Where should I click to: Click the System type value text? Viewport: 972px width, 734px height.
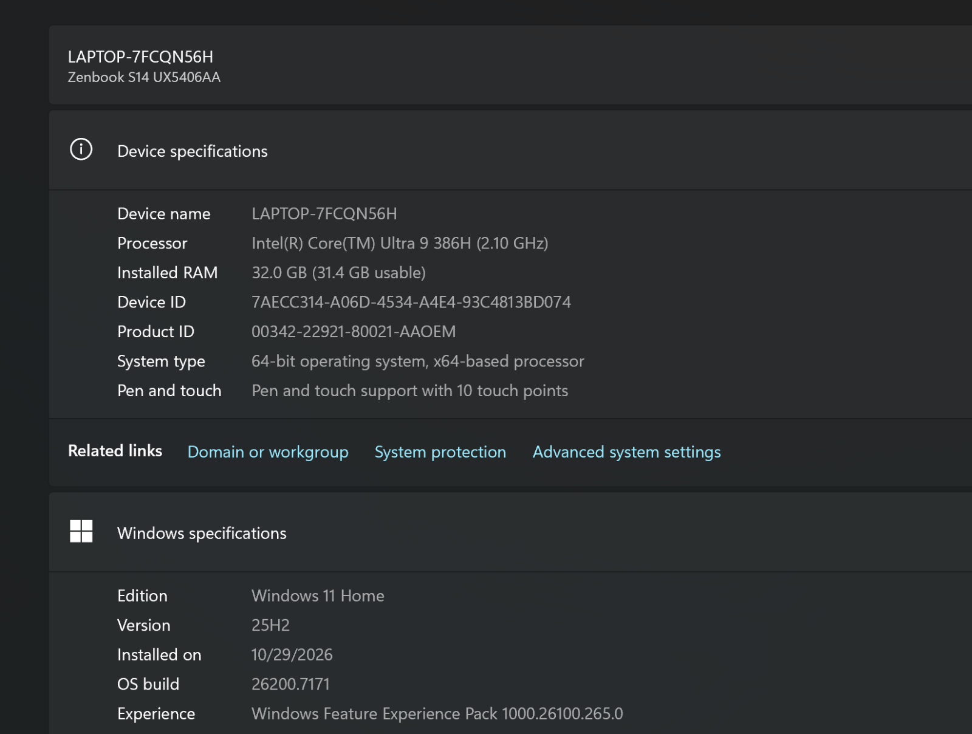pyautogui.click(x=417, y=362)
